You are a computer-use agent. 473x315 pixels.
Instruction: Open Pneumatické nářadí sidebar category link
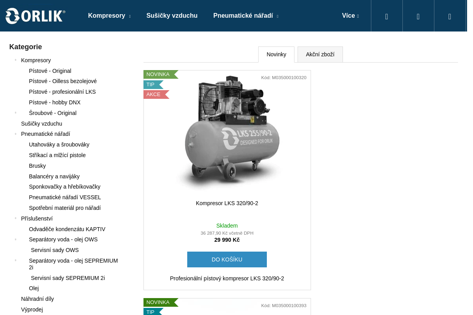46,134
